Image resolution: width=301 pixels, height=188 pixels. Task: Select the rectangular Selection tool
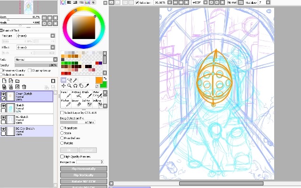[x=64, y=80]
